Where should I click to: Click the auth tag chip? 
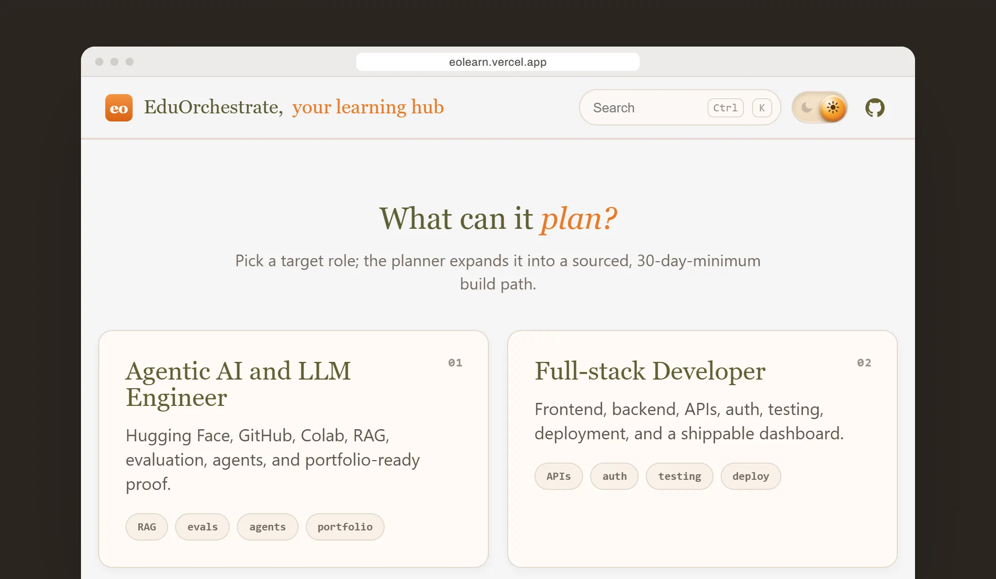click(x=614, y=476)
